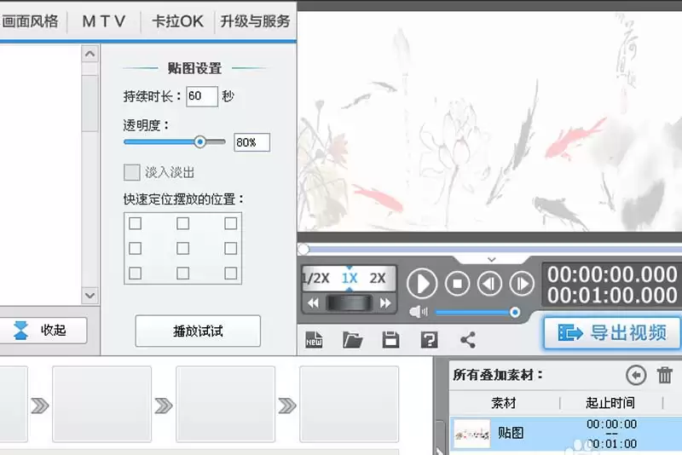Select the 升级与服务 tab
The width and height of the screenshot is (682, 455).
coord(255,20)
